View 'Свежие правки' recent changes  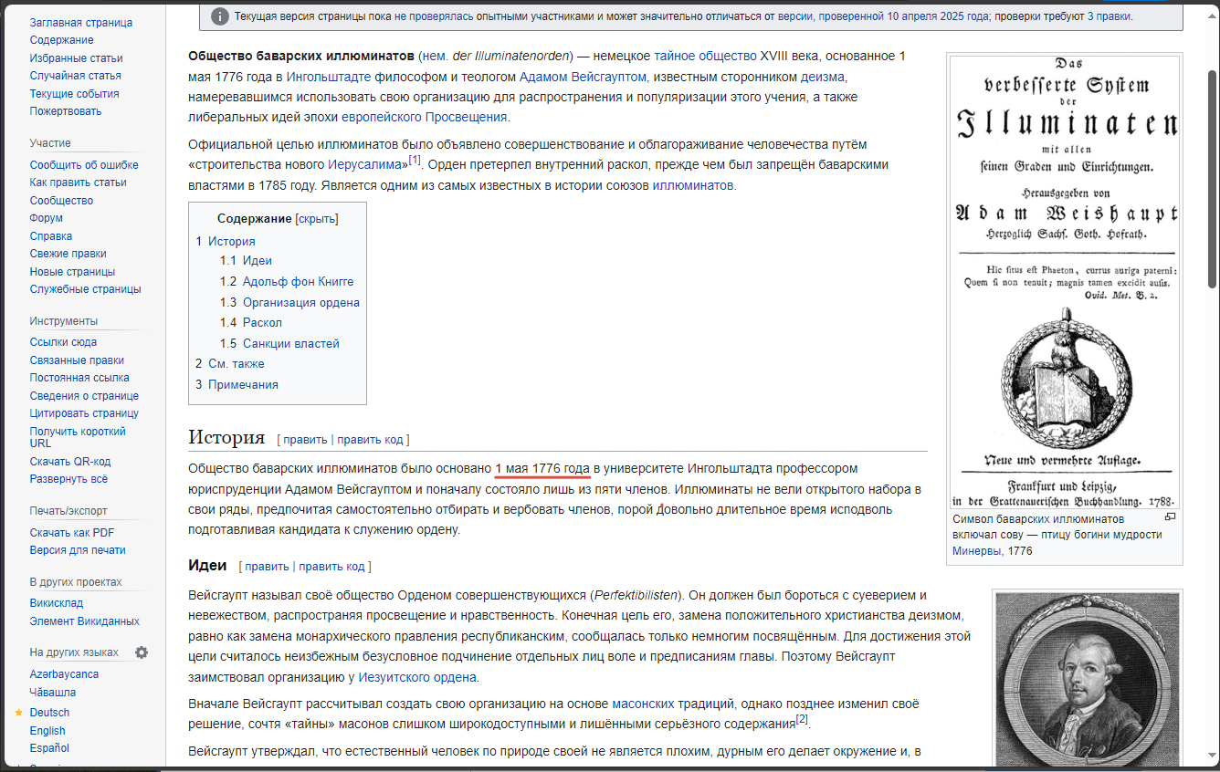[68, 254]
